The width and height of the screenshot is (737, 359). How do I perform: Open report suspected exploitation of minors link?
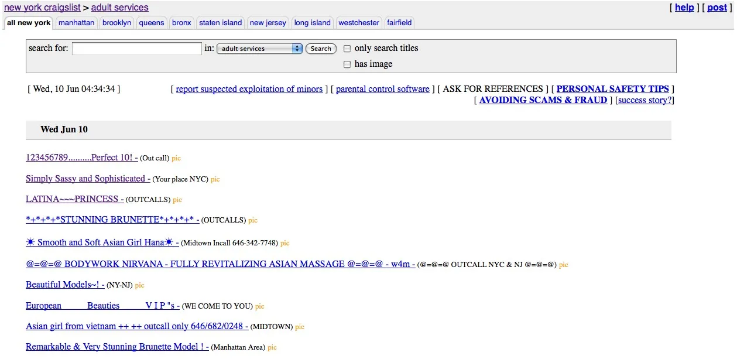point(249,89)
